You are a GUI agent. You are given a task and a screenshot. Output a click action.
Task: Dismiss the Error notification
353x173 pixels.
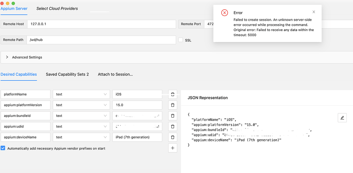314,12
